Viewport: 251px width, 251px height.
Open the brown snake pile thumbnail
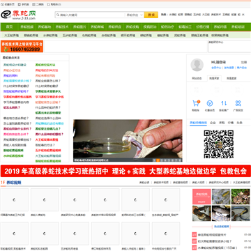coord(241,197)
